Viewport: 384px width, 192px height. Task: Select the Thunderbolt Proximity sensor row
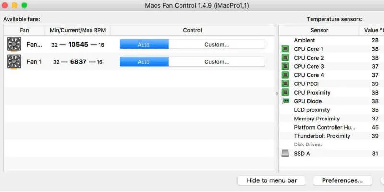click(x=332, y=136)
